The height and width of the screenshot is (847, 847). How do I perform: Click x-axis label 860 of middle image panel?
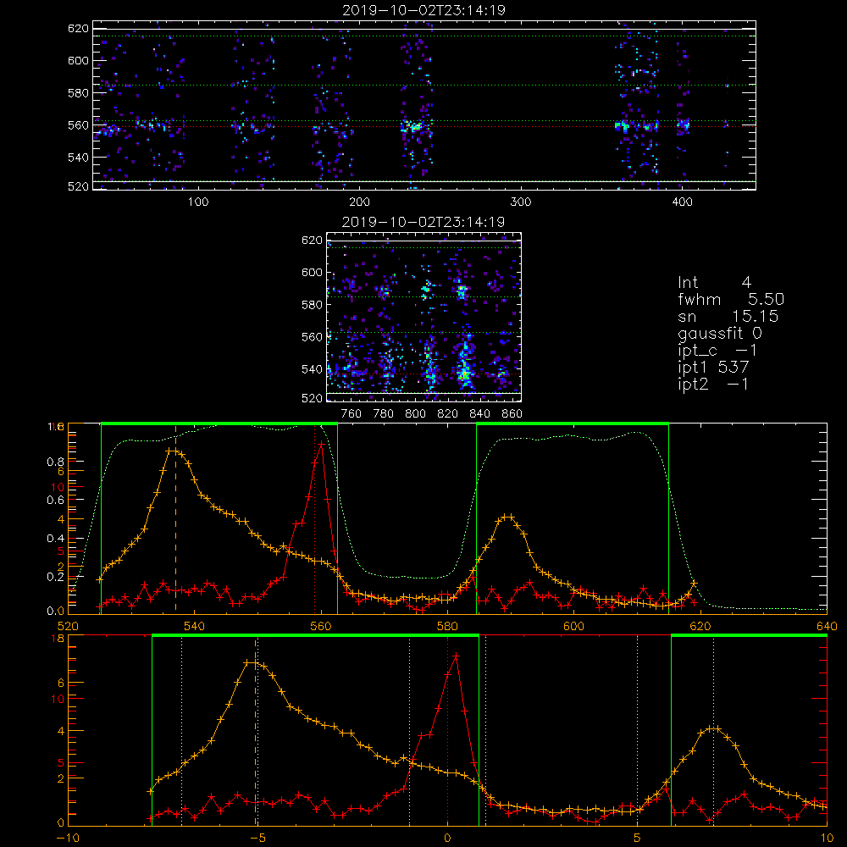click(512, 414)
